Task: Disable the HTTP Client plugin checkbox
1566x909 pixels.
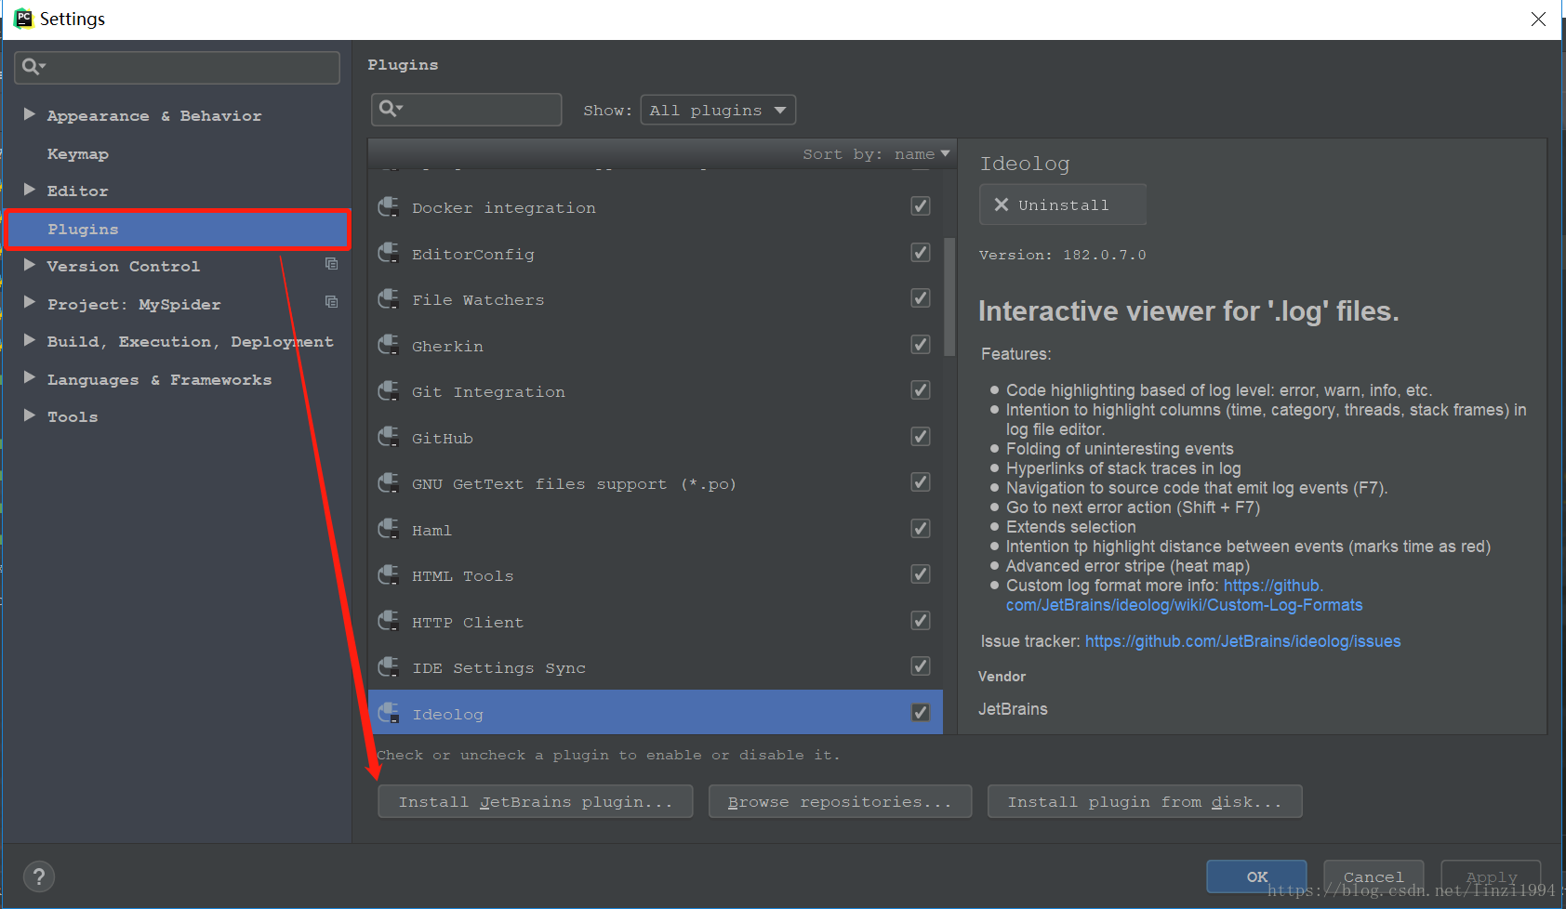Action: click(921, 621)
